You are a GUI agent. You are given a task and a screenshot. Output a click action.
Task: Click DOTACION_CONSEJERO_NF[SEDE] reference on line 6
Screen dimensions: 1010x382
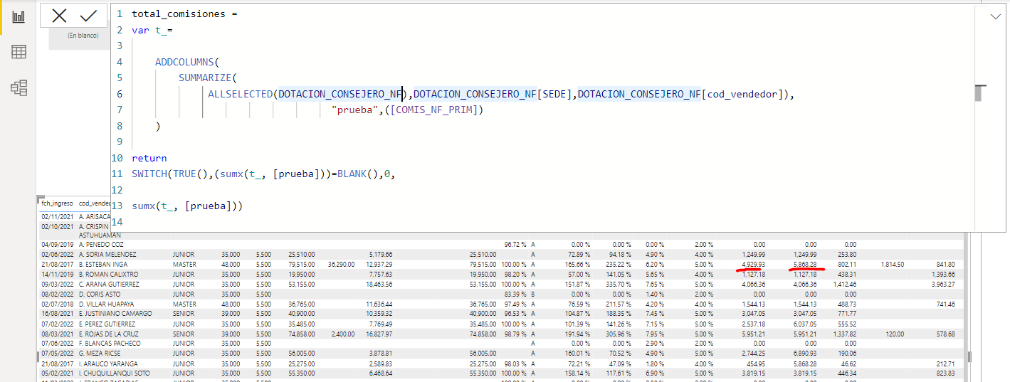click(x=493, y=94)
